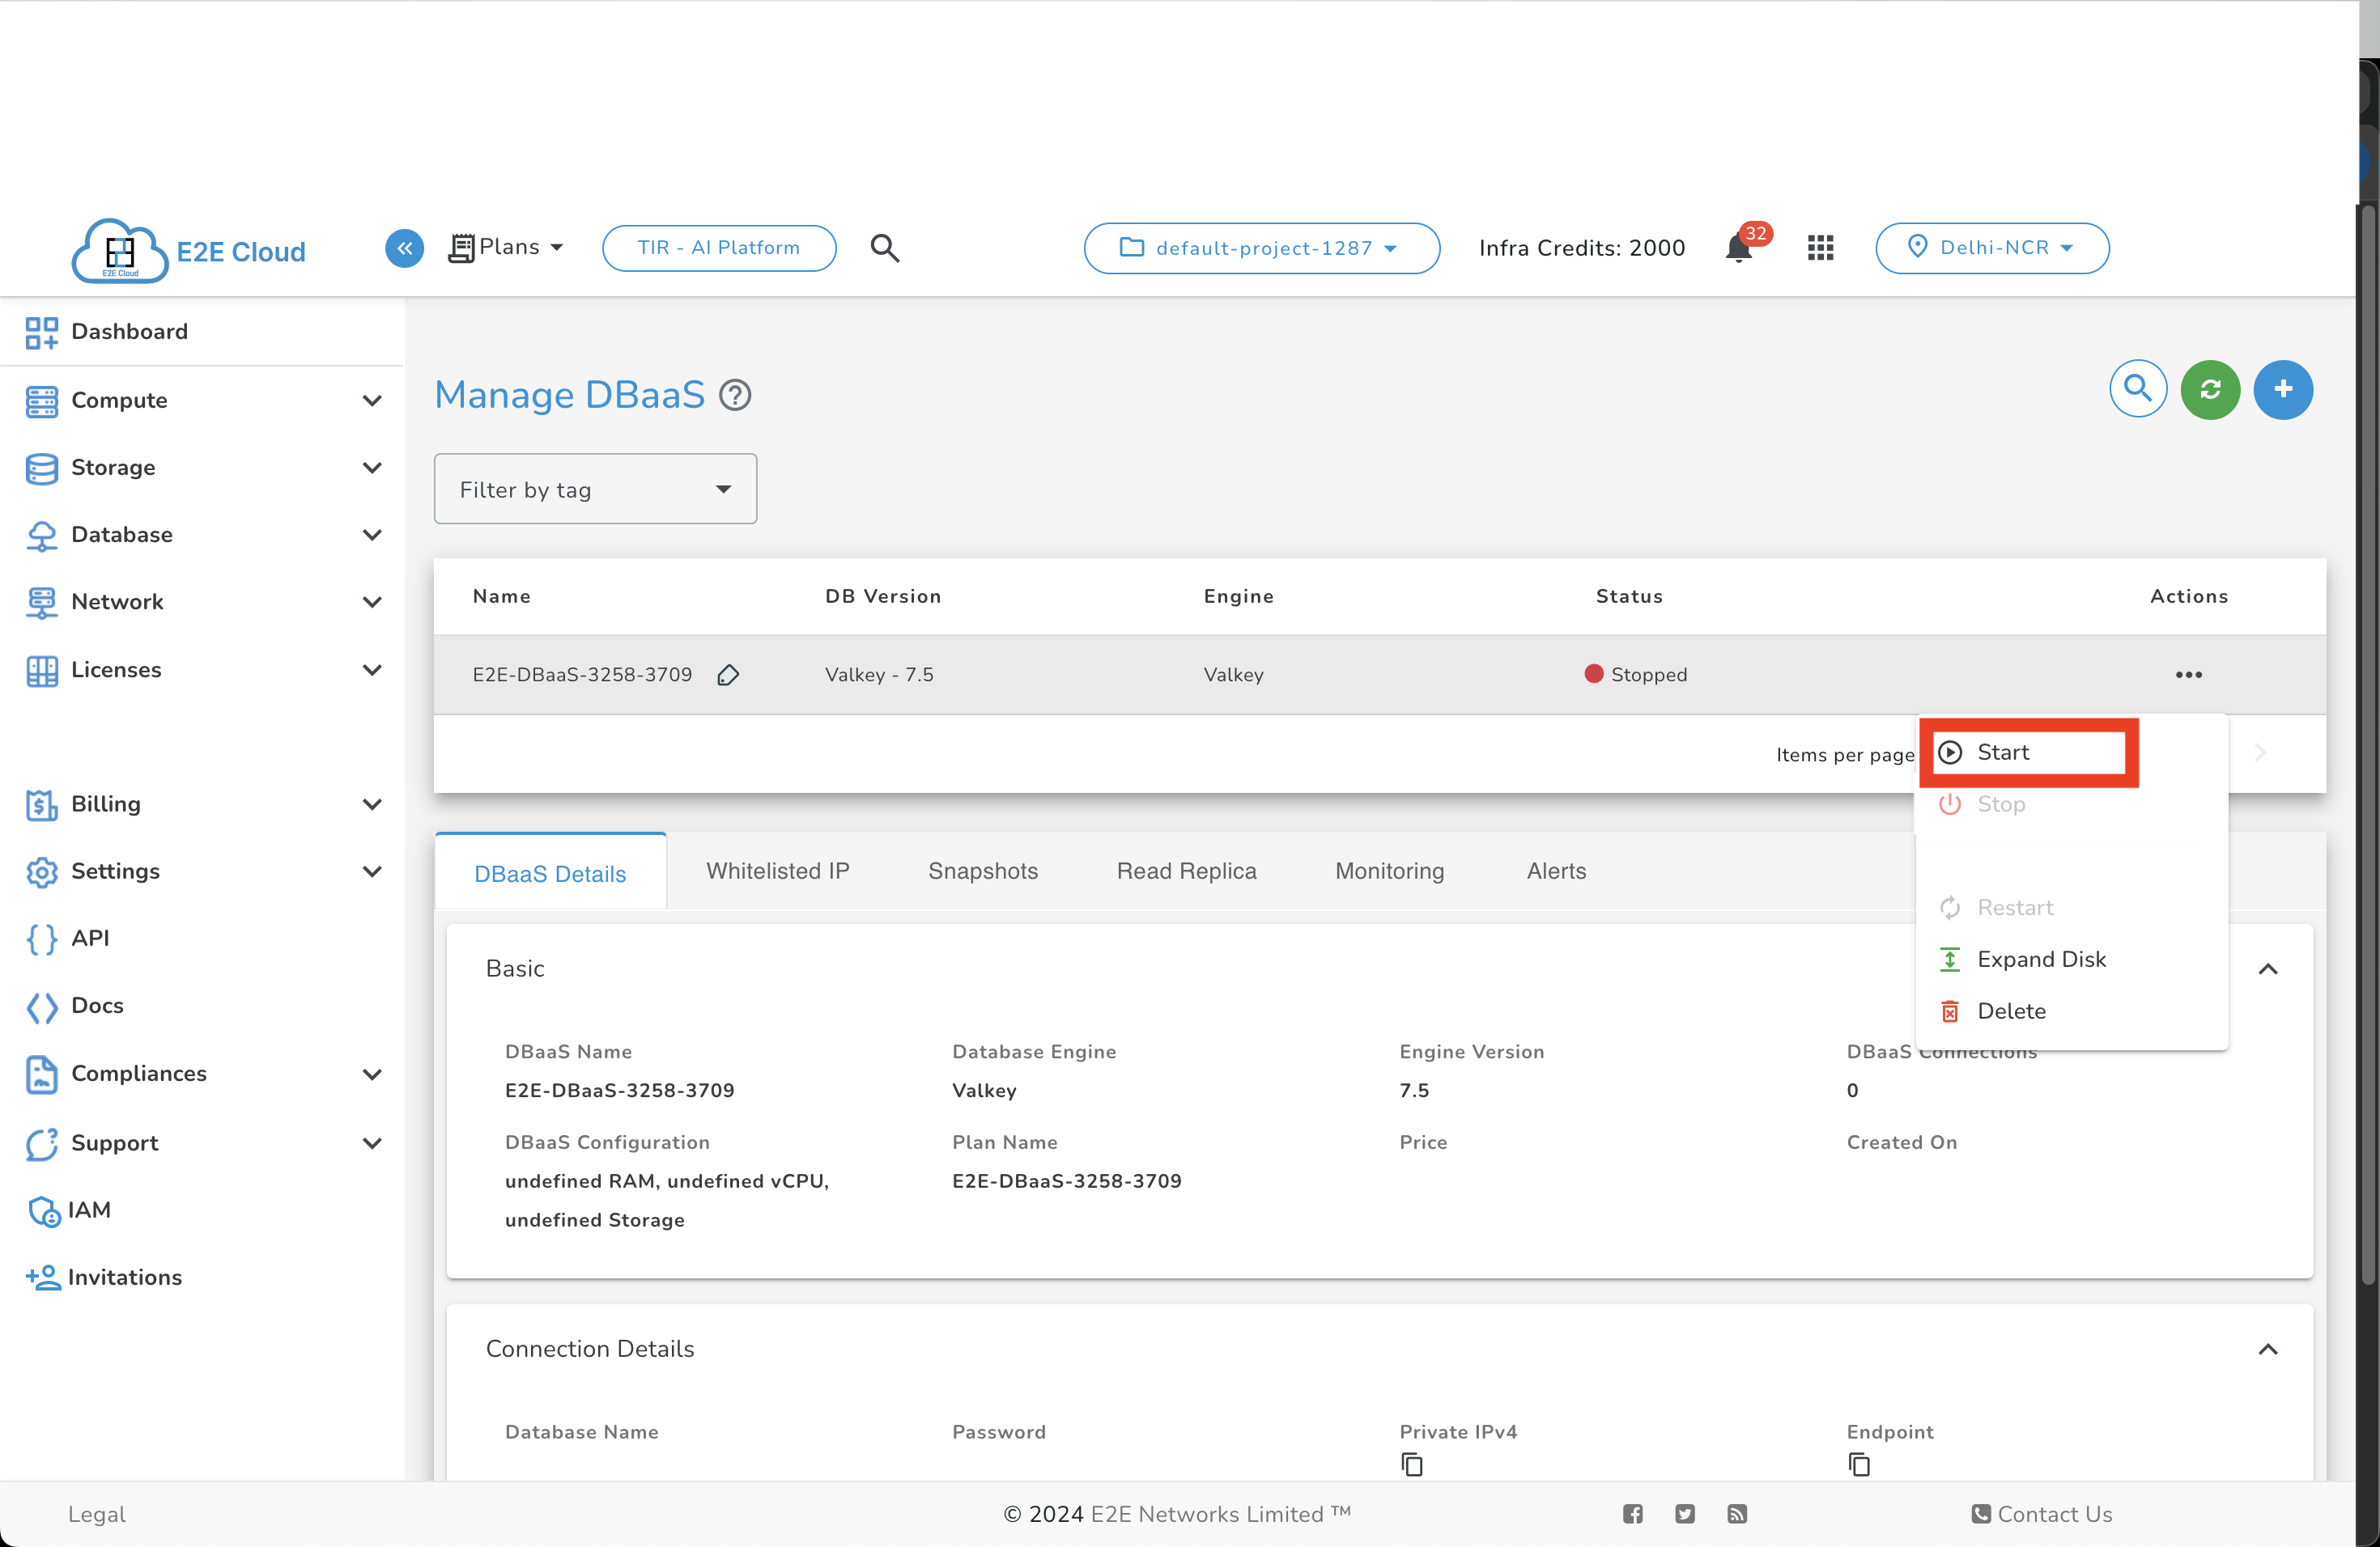Click the DB Version column header
The image size is (2380, 1547).
[883, 596]
